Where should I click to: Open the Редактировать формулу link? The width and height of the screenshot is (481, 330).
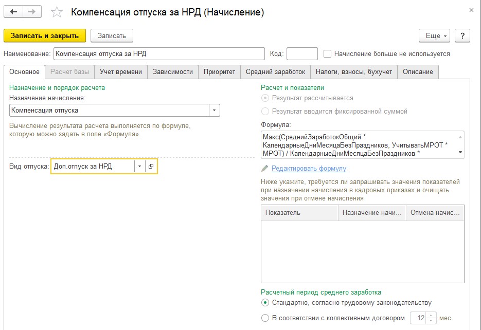309,168
